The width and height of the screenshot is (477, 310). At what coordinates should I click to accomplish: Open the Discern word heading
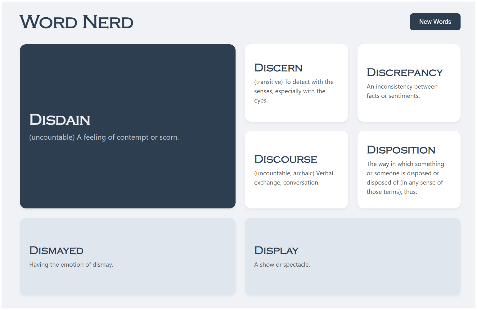278,68
